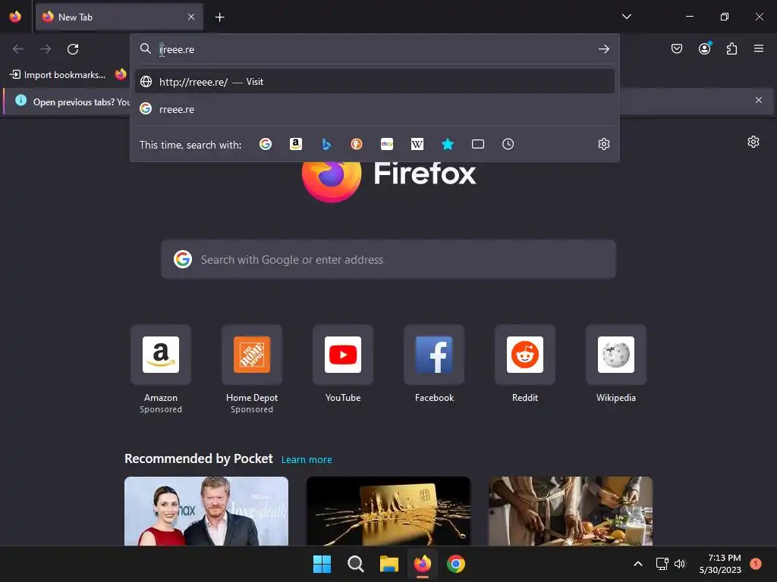Expand the list all tabs chevron
The width and height of the screenshot is (777, 582).
(x=626, y=17)
